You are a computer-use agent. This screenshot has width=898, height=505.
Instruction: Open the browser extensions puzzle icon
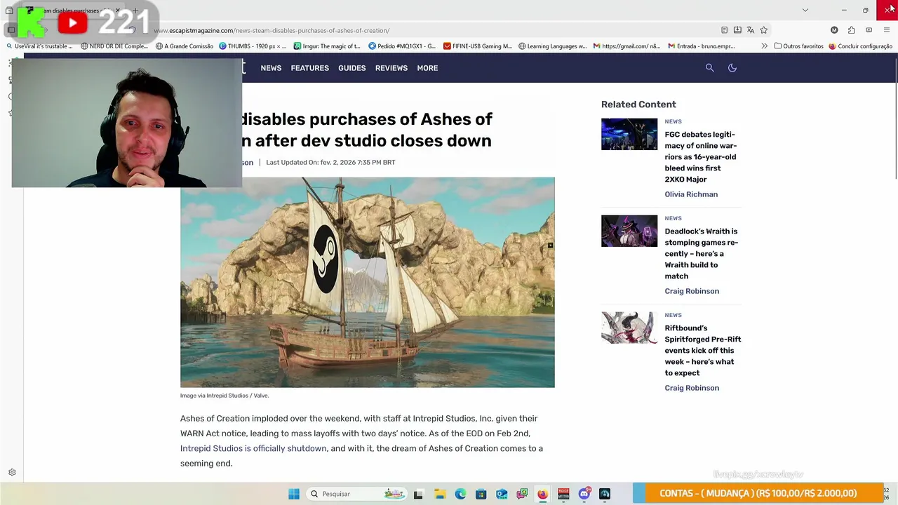(851, 30)
